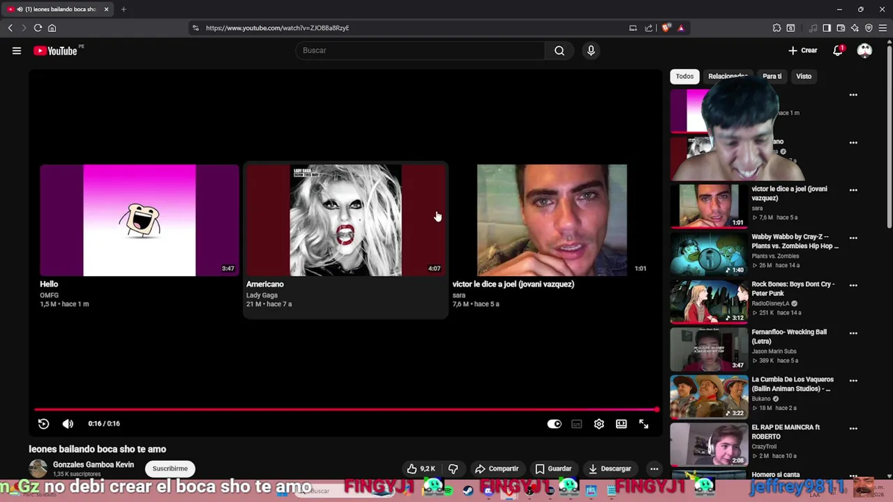This screenshot has height=502, width=893.
Task: Open the player settings gear
Action: (599, 424)
